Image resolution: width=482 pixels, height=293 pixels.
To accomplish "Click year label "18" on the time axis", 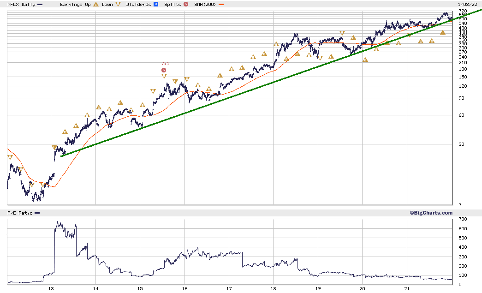I will [273, 289].
